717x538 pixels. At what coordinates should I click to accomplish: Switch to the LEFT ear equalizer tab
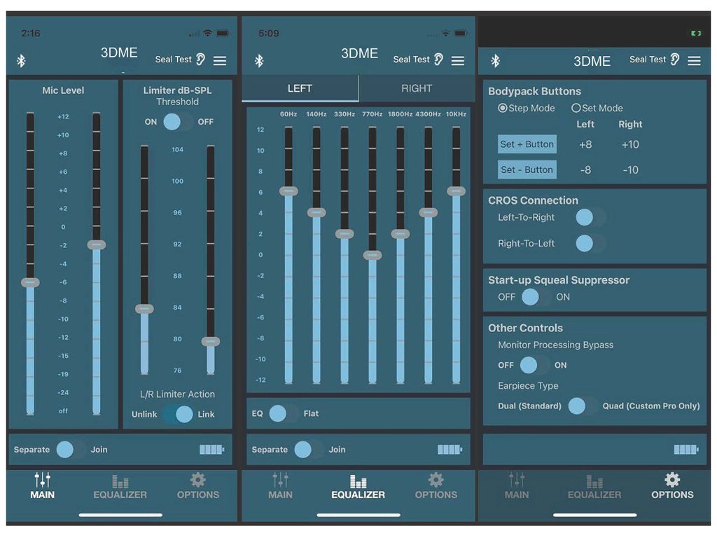(x=300, y=88)
